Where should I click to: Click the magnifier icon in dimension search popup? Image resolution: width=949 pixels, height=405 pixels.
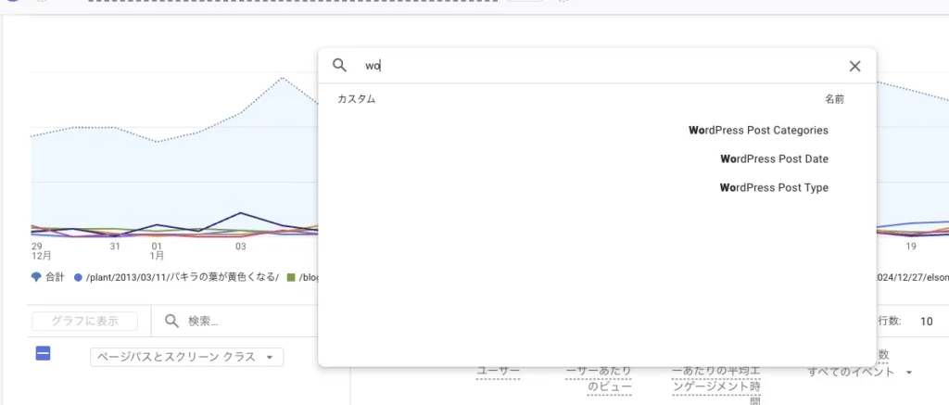click(340, 66)
